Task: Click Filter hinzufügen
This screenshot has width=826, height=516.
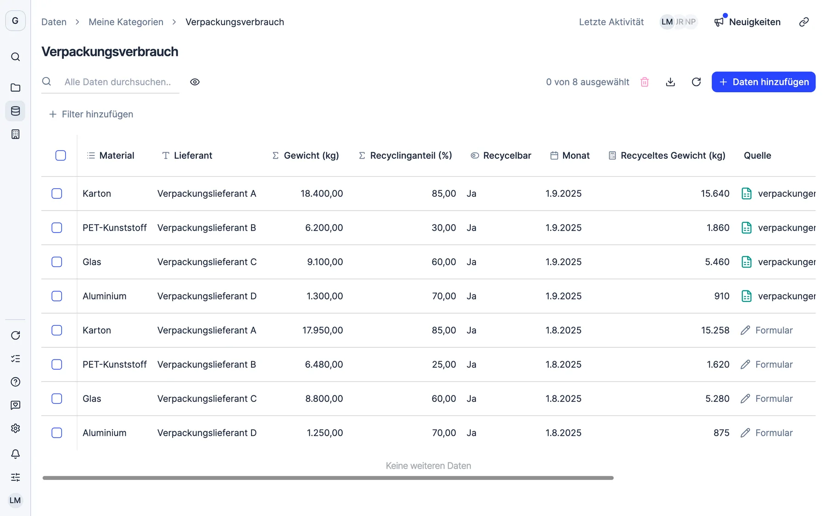Action: tap(91, 114)
